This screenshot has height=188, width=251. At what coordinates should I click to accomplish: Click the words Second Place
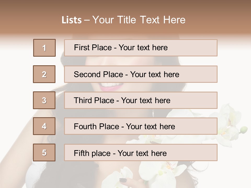(x=99, y=74)
